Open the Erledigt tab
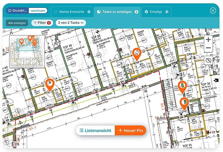Image resolution: width=223 pixels, height=152 pixels. coord(156,12)
